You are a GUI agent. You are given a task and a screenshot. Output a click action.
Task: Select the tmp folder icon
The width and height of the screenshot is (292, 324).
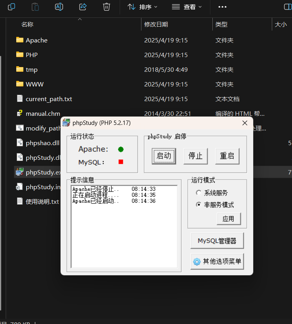20,69
